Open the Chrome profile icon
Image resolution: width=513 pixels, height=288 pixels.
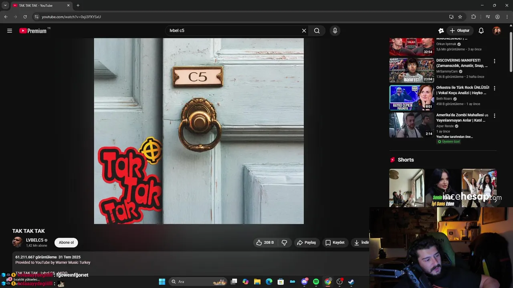click(497, 17)
